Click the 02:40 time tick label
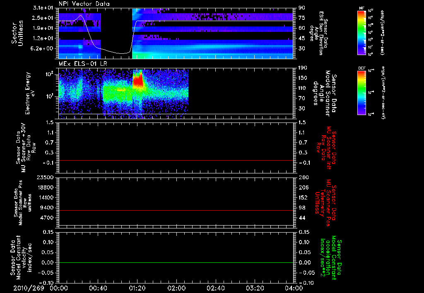The height and width of the screenshot is (293, 424). 215,288
